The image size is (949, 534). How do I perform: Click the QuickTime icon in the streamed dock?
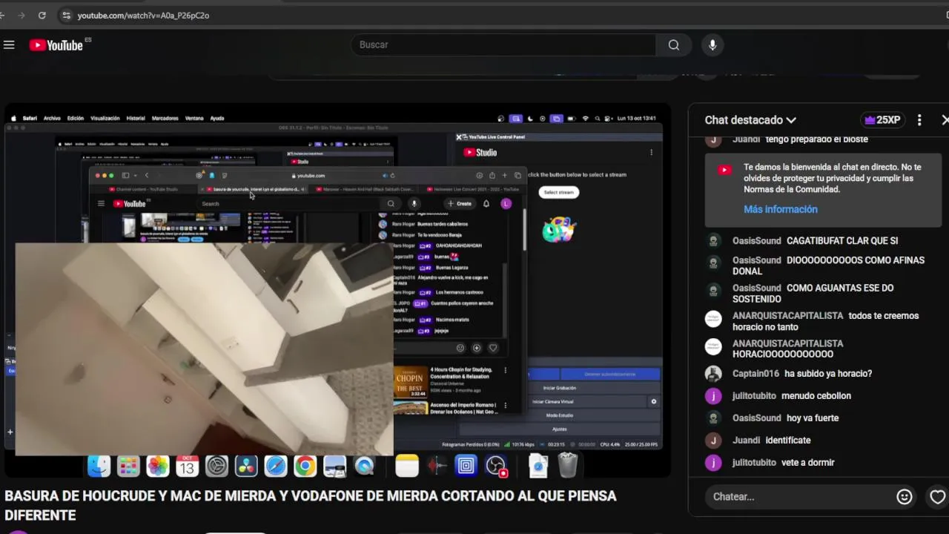[364, 466]
